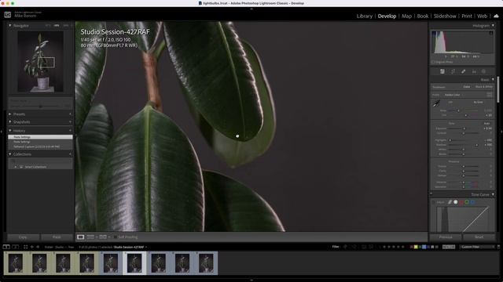This screenshot has width=503, height=282.
Task: Click the Reset button
Action: click(x=479, y=237)
